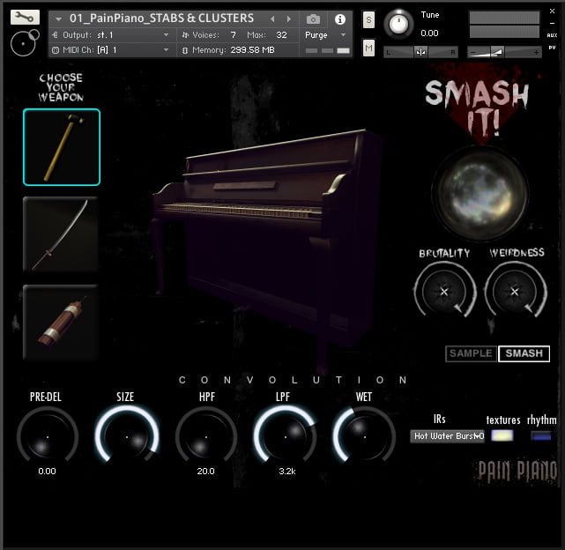Adjust the LPF knob
This screenshot has width=565, height=550.
click(285, 435)
